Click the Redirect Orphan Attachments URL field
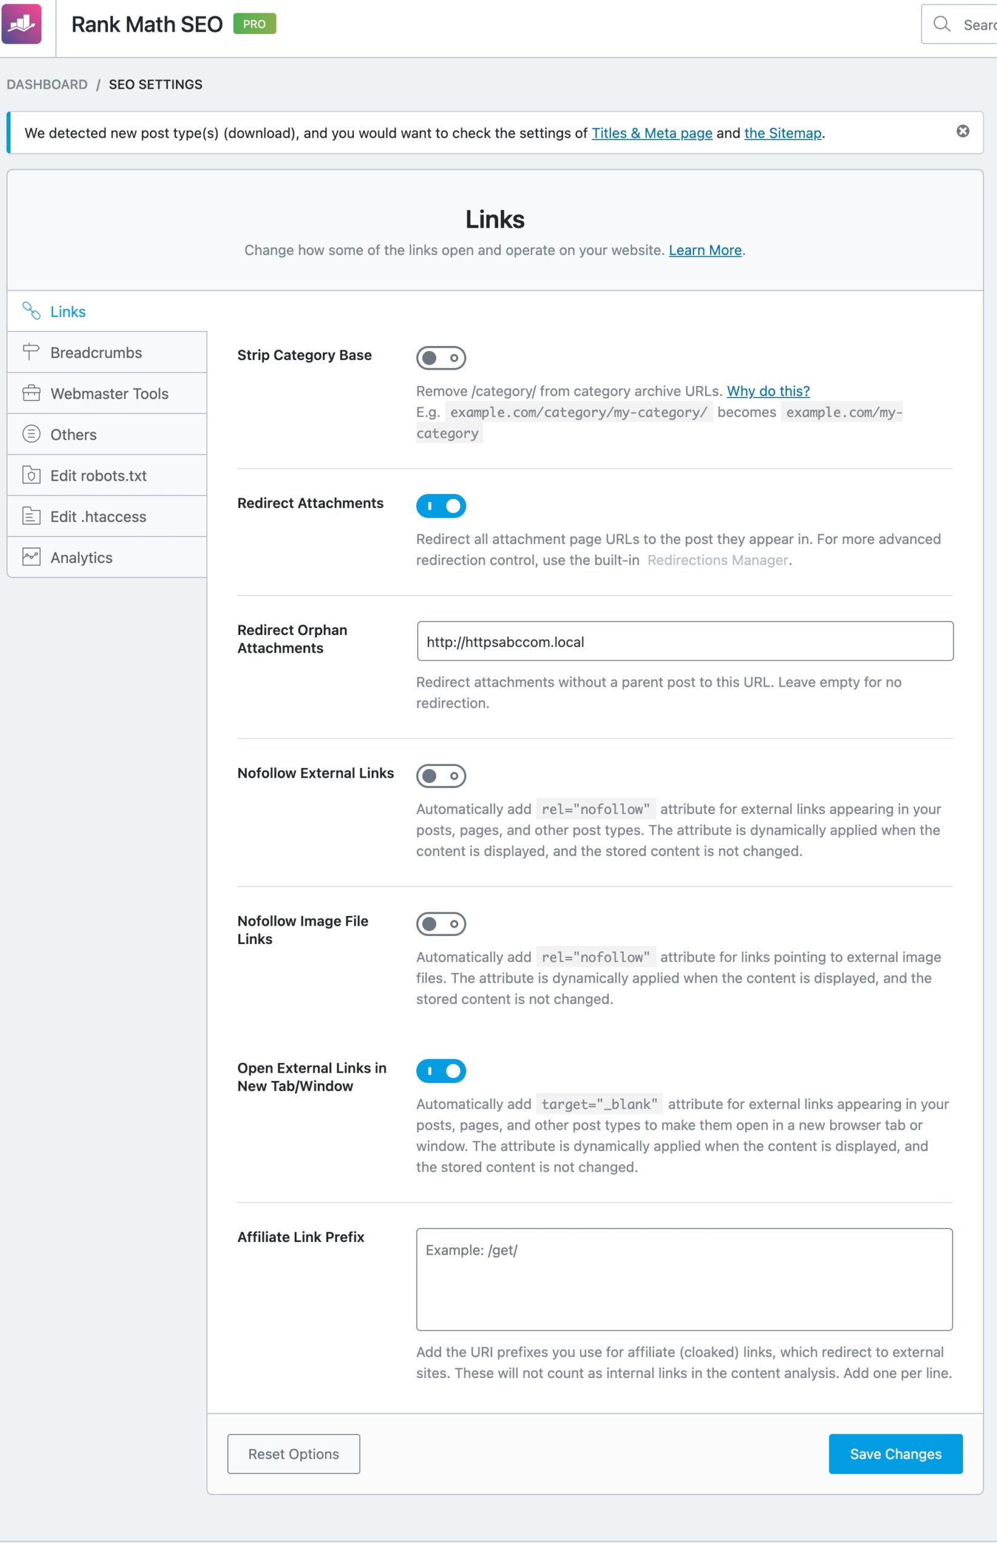997x1554 pixels. click(x=685, y=641)
